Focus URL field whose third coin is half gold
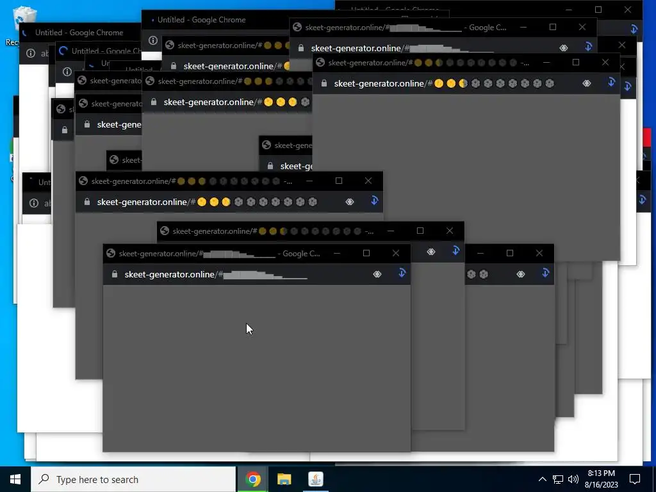The height and width of the screenshot is (492, 656). 445,84
